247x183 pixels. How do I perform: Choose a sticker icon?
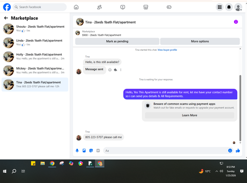[x=91, y=150]
